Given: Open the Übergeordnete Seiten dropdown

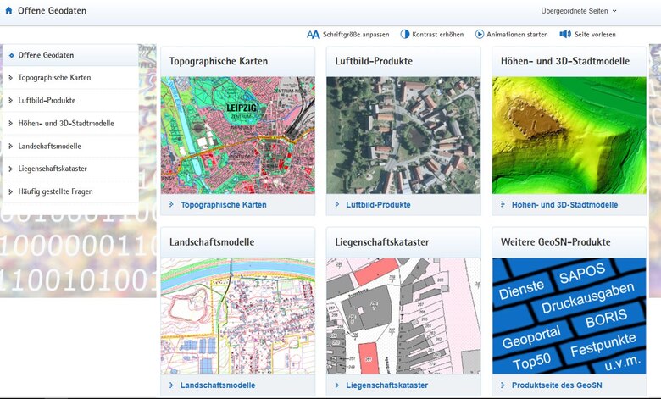Looking at the screenshot, I should point(579,11).
